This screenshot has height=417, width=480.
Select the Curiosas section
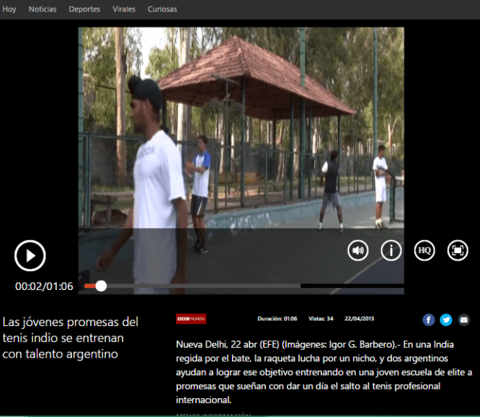pyautogui.click(x=162, y=9)
